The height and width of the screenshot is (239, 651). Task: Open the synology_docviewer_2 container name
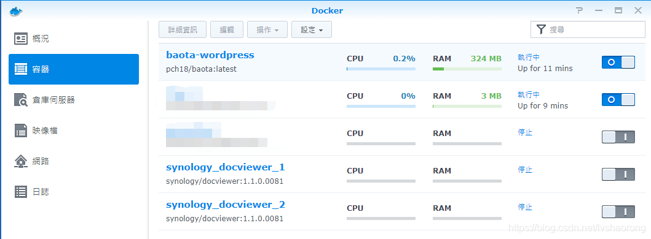[x=226, y=205]
